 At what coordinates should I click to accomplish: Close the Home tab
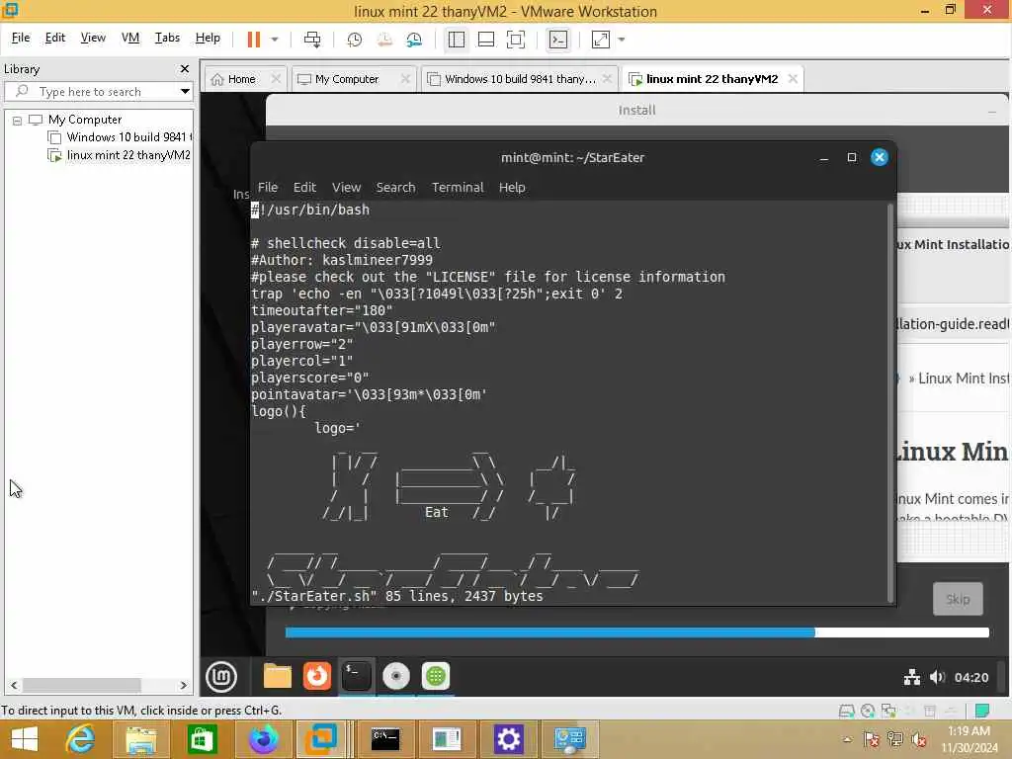point(277,78)
